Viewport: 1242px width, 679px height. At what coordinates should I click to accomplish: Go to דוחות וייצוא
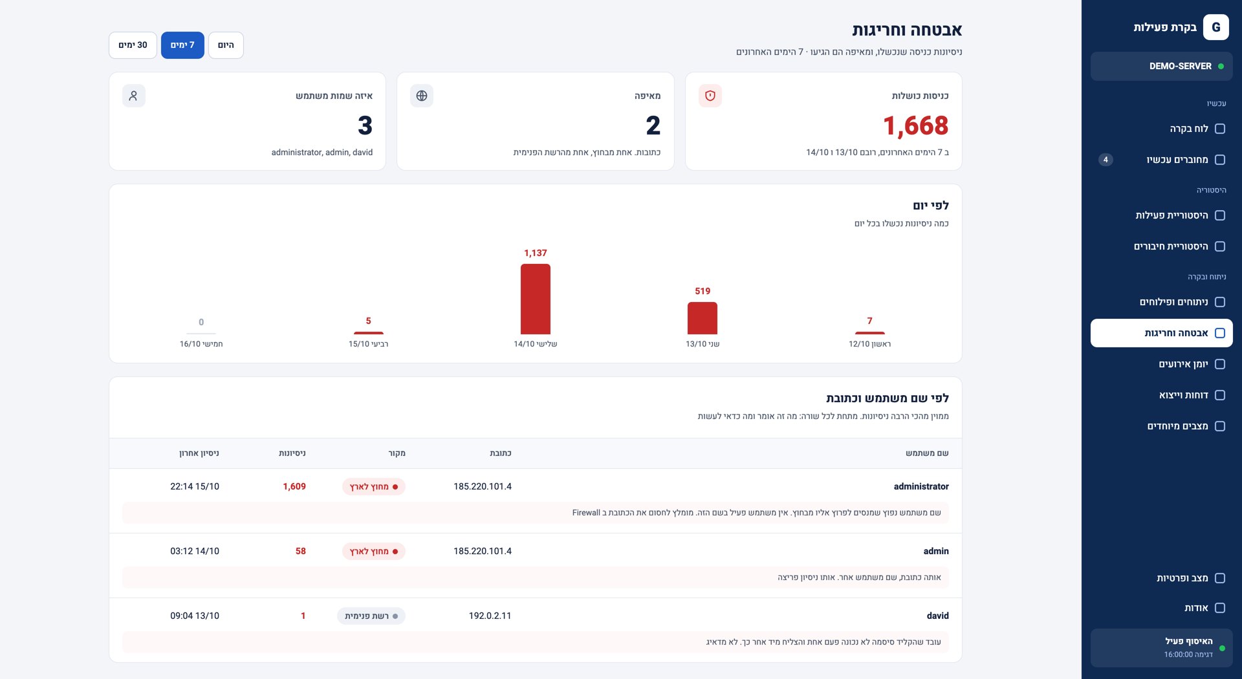1161,395
